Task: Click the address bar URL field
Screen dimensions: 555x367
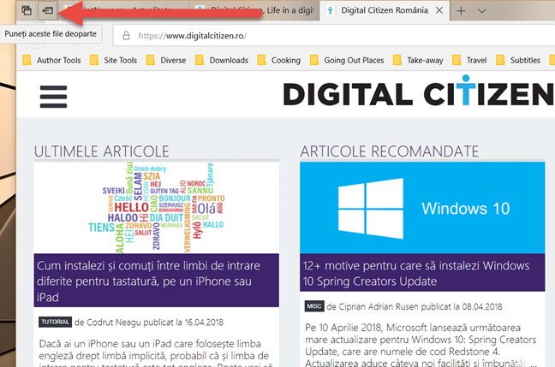Action: (333, 36)
